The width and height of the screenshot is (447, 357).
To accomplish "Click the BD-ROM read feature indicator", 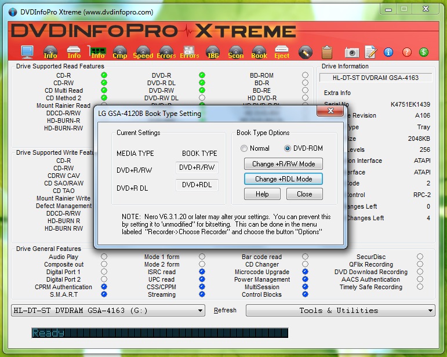I will click(x=305, y=75).
